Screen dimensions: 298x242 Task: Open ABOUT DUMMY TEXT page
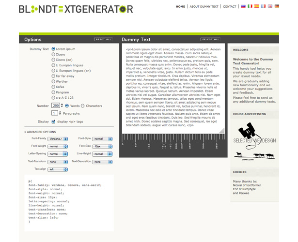204,7
